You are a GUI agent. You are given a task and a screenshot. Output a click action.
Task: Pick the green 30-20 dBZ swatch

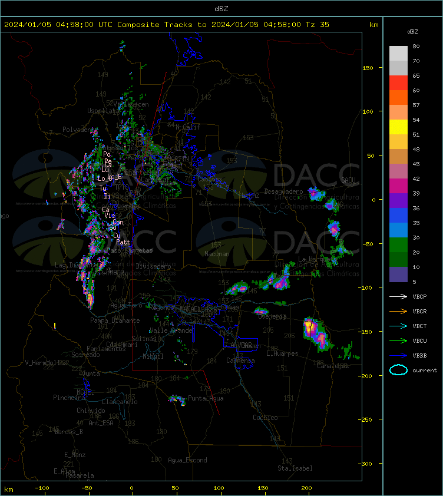(x=398, y=244)
